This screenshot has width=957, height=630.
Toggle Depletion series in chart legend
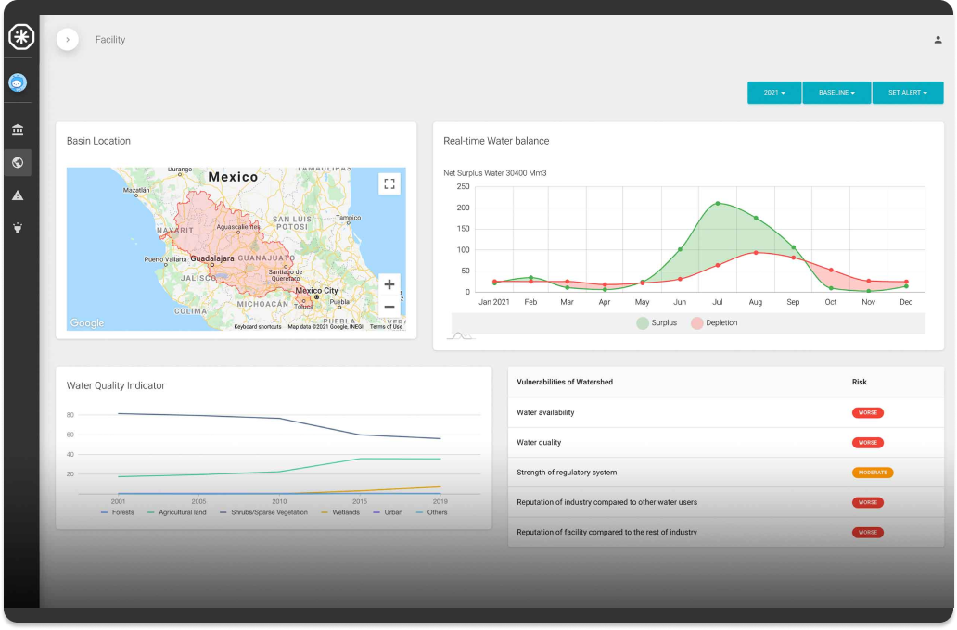tap(713, 322)
